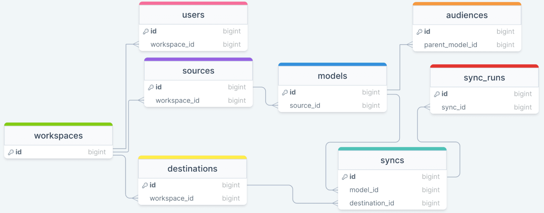Click the crow's foot connector at sources workspace_id

(141, 100)
